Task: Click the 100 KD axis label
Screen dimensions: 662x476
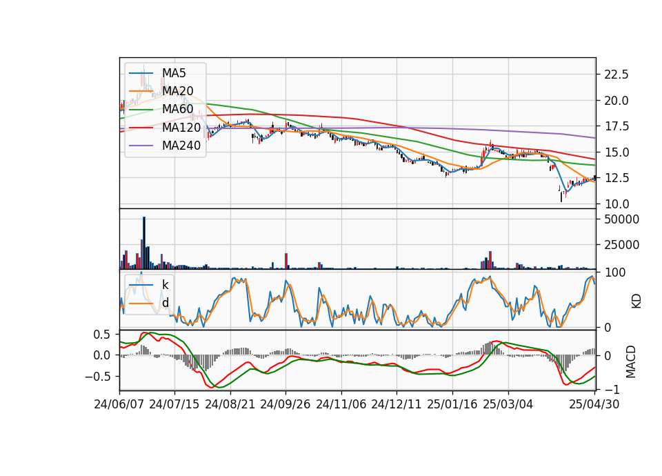Action: click(x=615, y=273)
